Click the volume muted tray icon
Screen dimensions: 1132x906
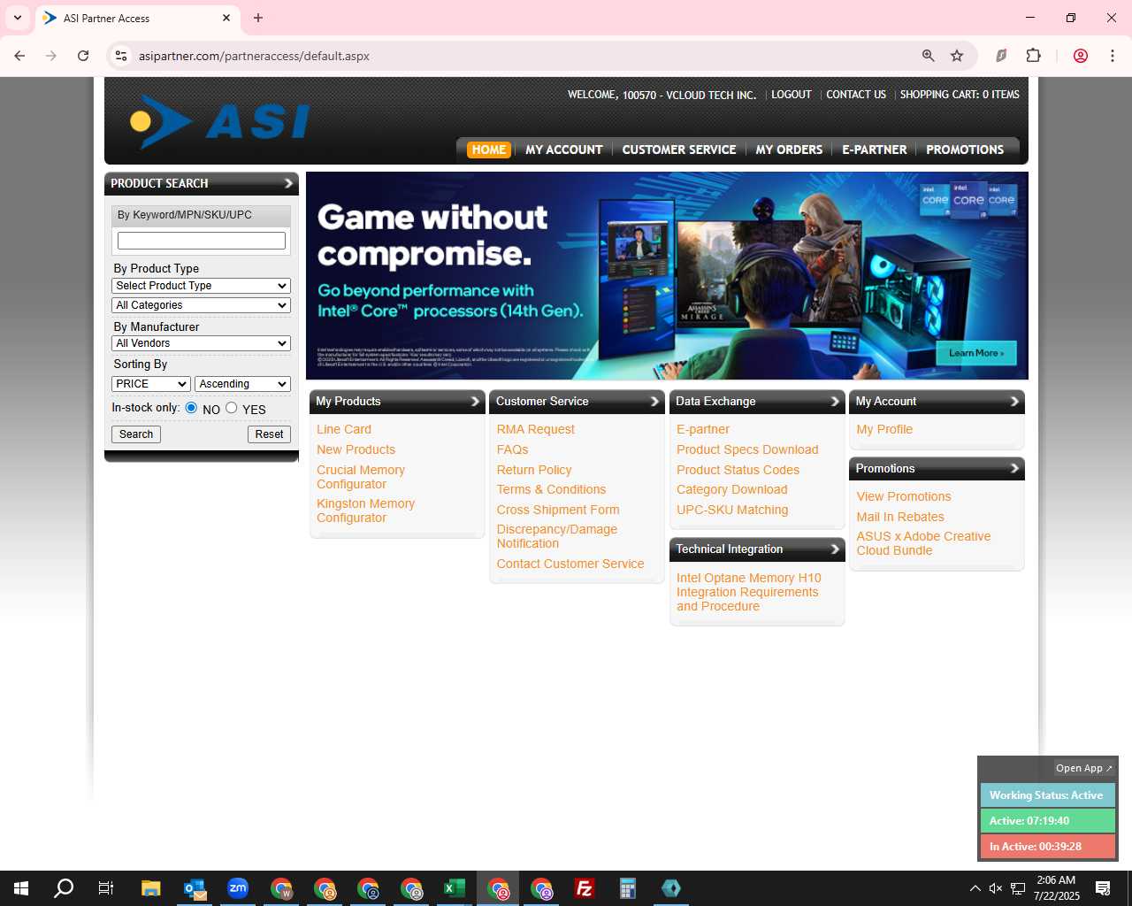point(996,888)
